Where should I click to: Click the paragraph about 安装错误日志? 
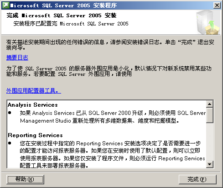click(x=110, y=45)
